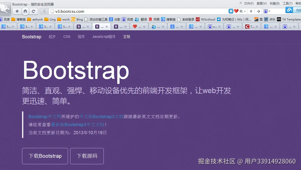Image resolution: width=301 pixels, height=170 pixels.
Task: Follow the 最新版Bootstrap3中文文档 link
Action: click(x=78, y=125)
